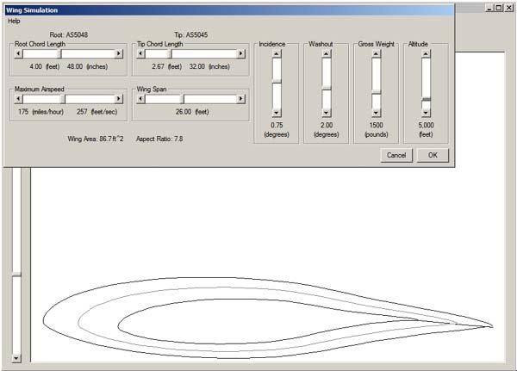Image resolution: width=517 pixels, height=371 pixels.
Task: Minimize the background window
Action: point(489,9)
